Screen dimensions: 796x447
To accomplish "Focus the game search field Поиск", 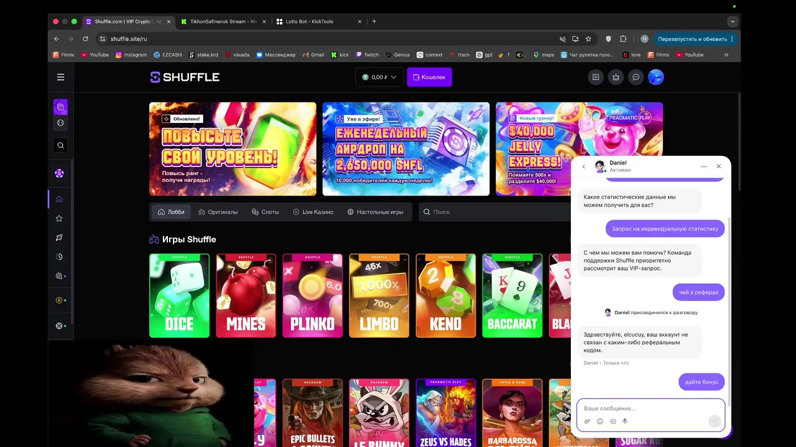I will 494,212.
